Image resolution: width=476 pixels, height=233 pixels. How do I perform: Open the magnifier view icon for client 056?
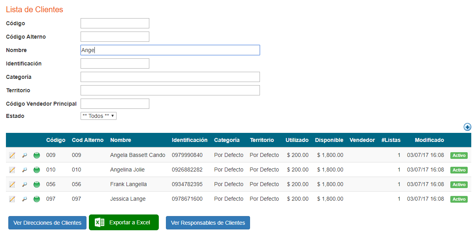(24, 185)
